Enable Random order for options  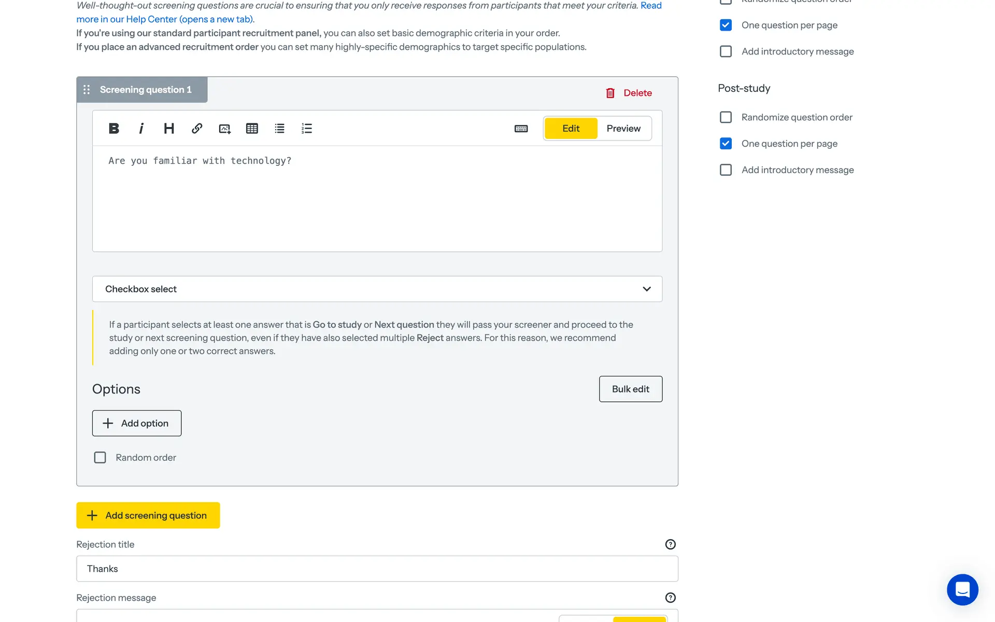pos(100,457)
